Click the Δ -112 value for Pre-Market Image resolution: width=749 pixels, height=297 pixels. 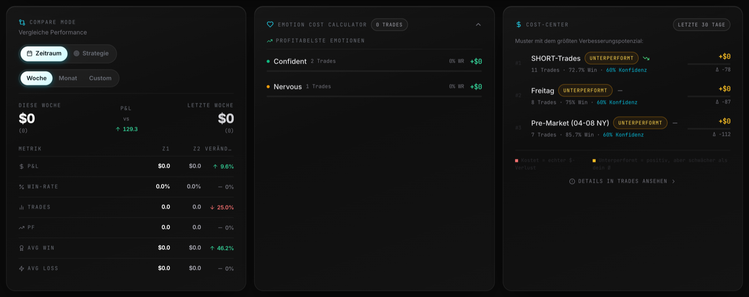pos(721,134)
